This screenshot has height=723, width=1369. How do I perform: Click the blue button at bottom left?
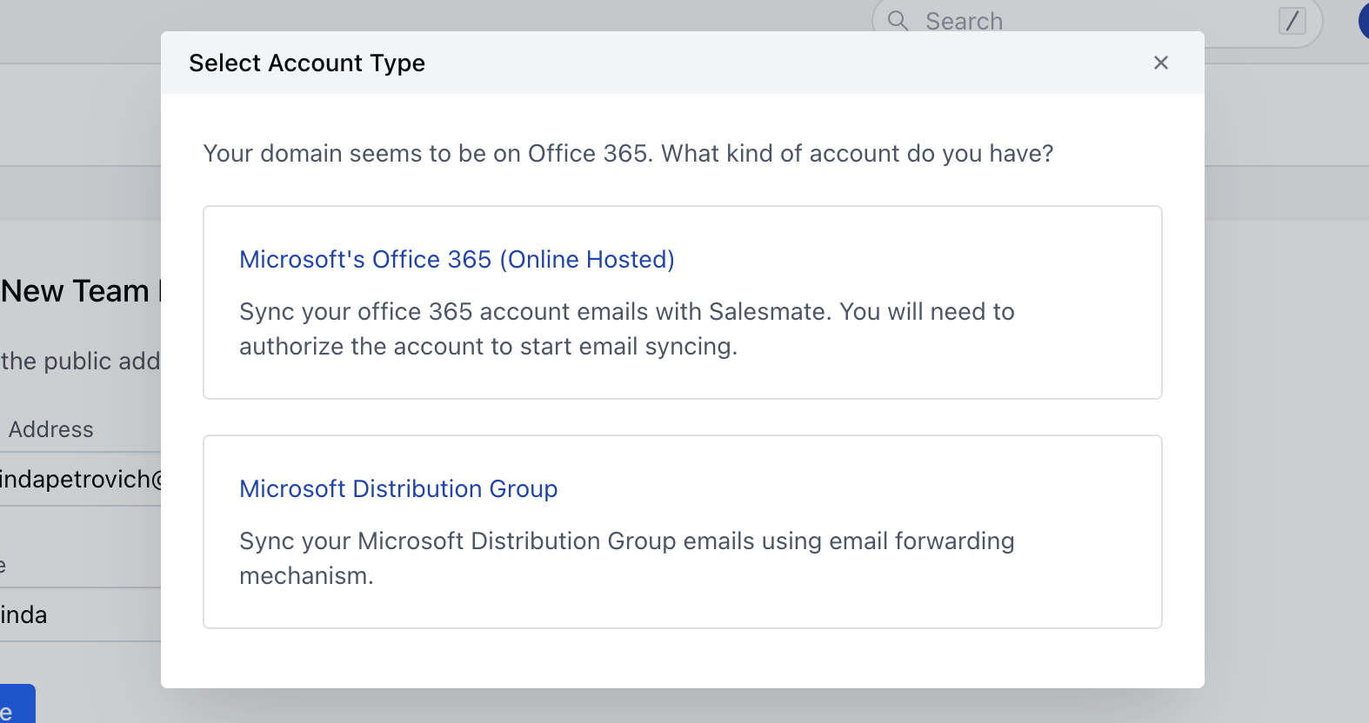[17, 704]
